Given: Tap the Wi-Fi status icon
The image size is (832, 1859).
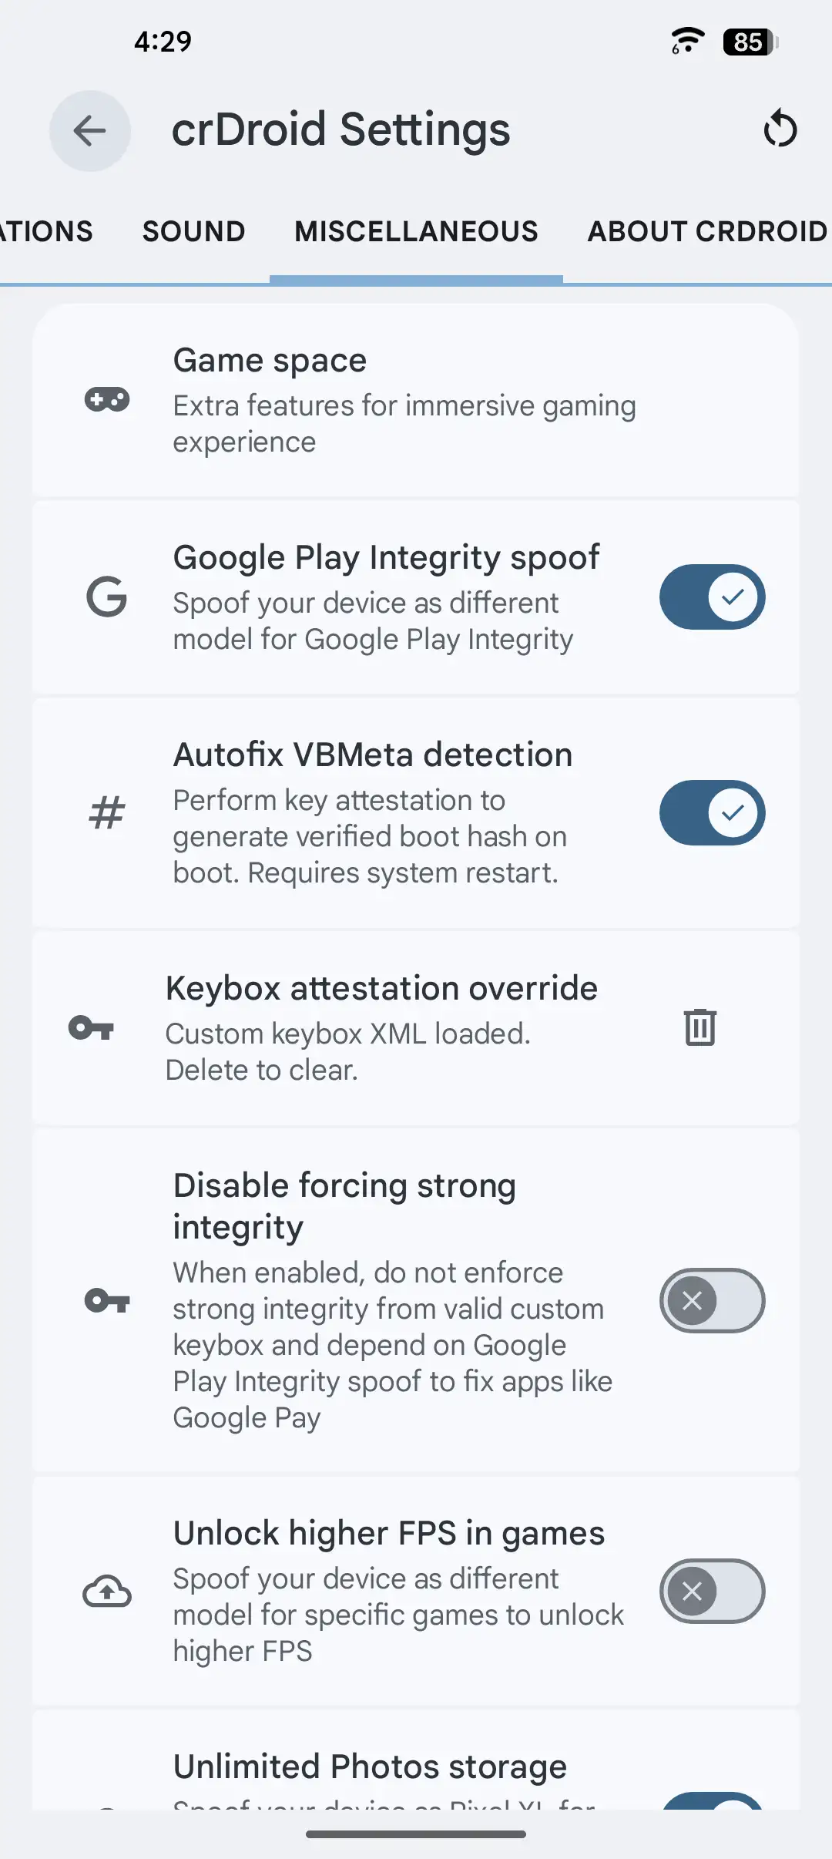Looking at the screenshot, I should click(686, 41).
